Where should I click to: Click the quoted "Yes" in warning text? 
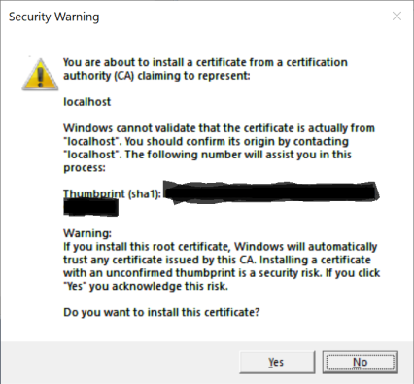75,286
